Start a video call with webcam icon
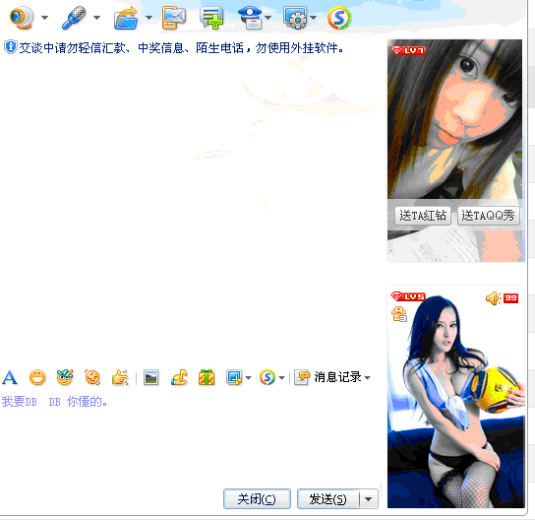 pos(22,17)
